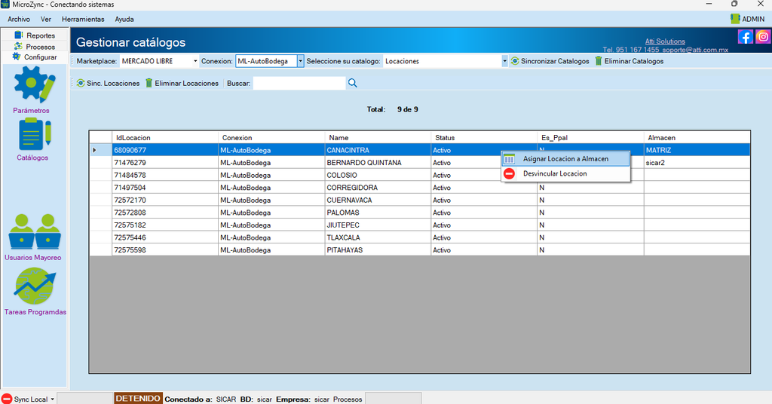Click IdLocacion 72572170 cell
Viewport: 772px width, 404px height.
tap(165, 200)
